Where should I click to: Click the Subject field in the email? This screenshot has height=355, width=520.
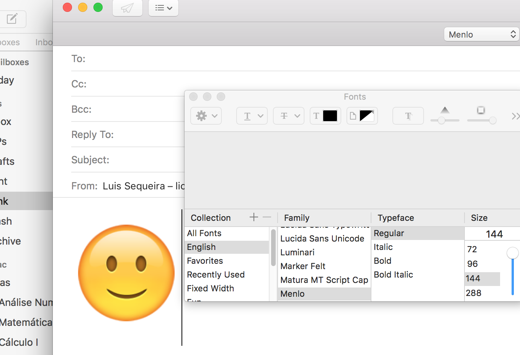pyautogui.click(x=146, y=160)
